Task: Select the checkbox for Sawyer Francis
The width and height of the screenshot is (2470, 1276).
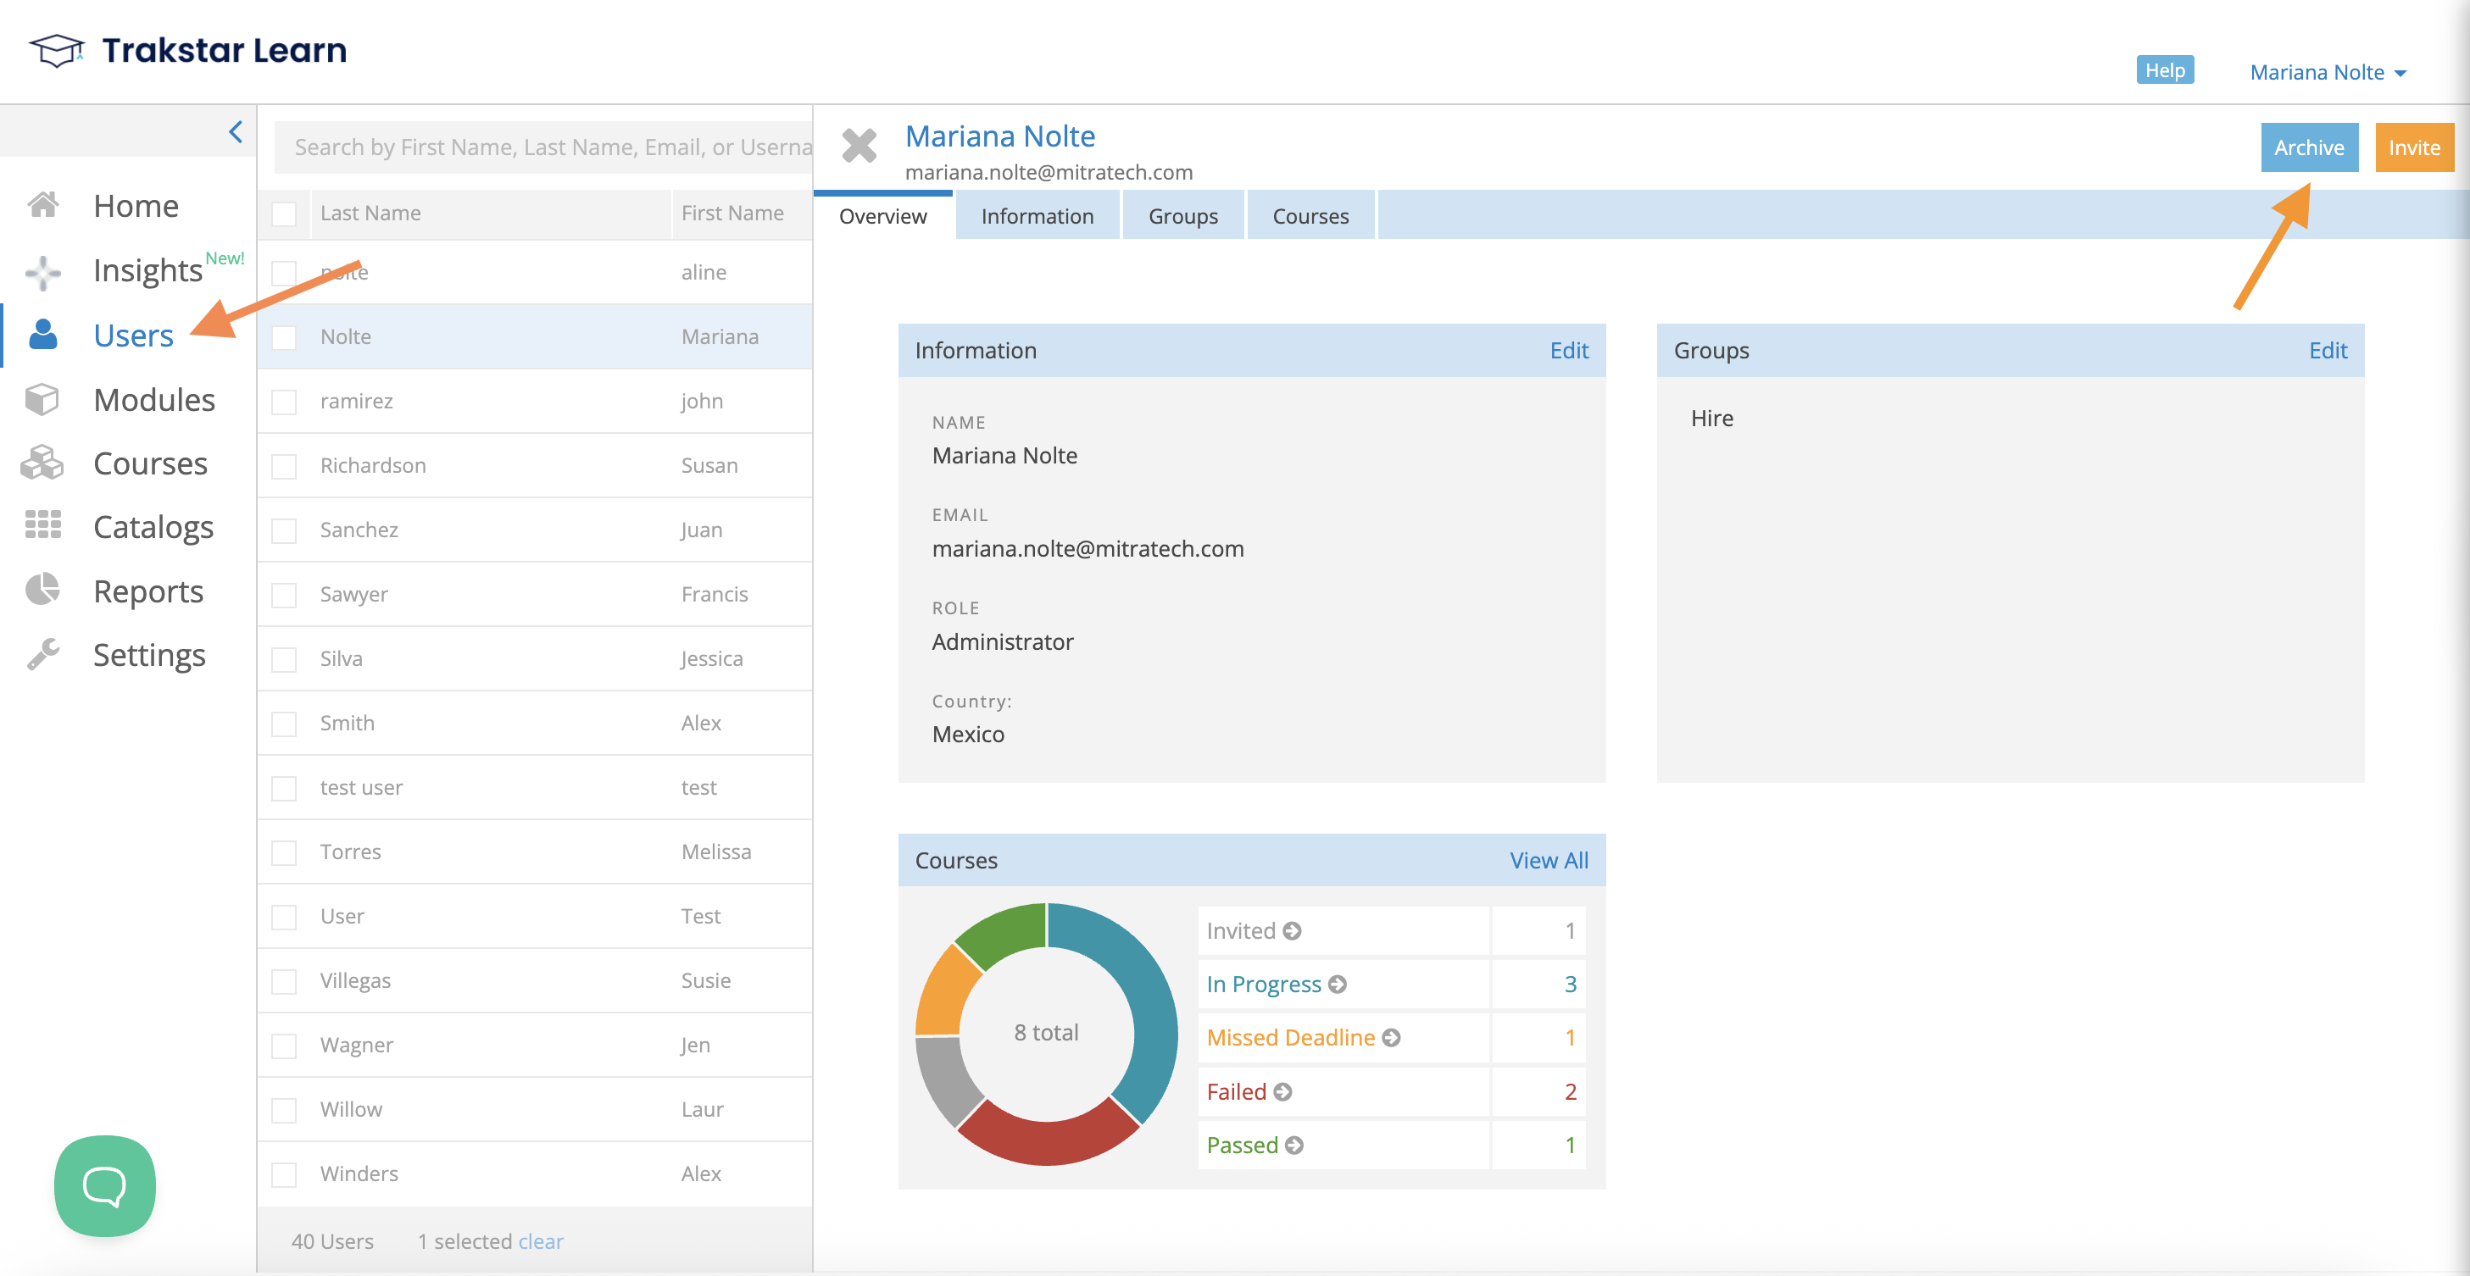Action: click(284, 595)
